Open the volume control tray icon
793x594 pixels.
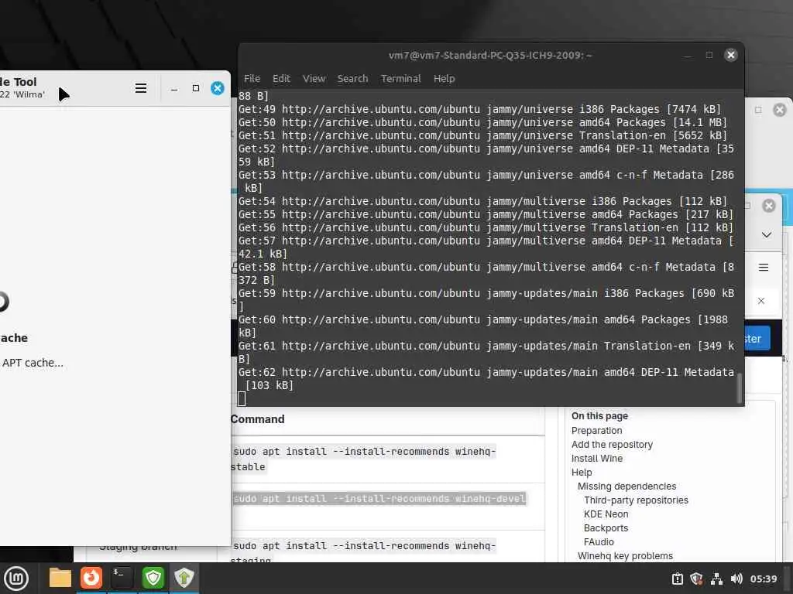pyautogui.click(x=736, y=579)
